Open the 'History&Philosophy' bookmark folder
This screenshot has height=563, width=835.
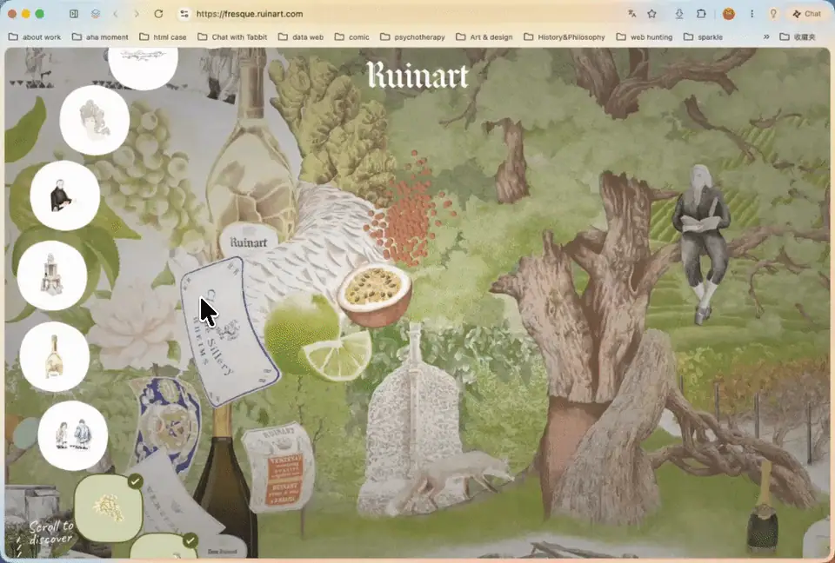[564, 36]
